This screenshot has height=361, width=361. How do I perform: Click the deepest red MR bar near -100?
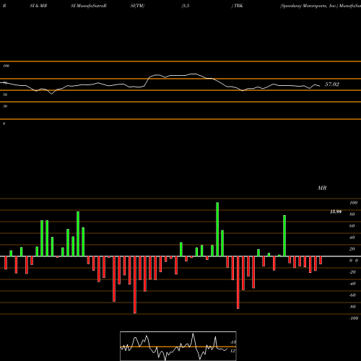(135, 284)
